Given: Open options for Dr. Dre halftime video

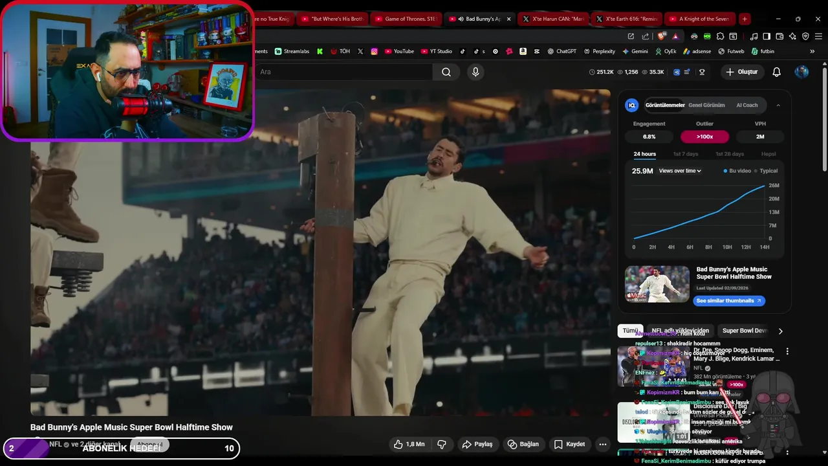Looking at the screenshot, I should point(787,351).
